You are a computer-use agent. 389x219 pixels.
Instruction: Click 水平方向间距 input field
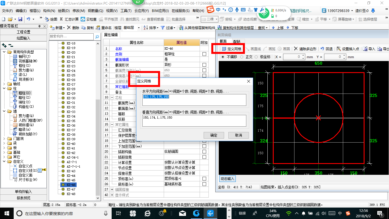(x=195, y=100)
